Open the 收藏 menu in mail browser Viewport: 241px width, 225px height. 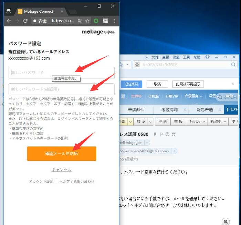(x=176, y=57)
